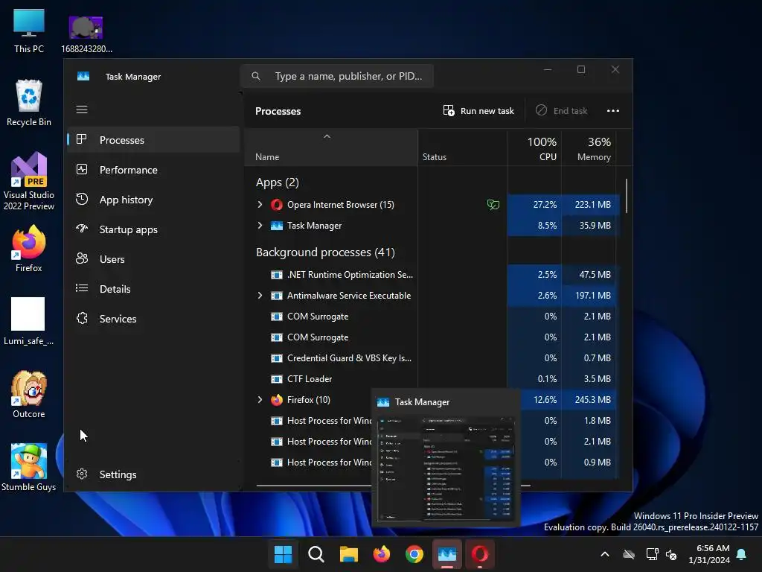Click the Task Manager preview thumbnail

pos(446,468)
